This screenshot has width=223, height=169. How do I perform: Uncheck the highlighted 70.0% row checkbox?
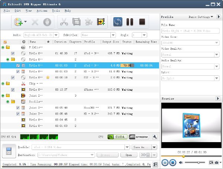coord(18,65)
